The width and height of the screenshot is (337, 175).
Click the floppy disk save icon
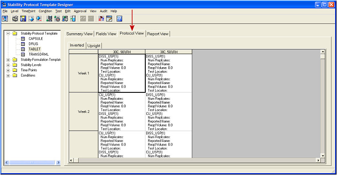point(23,19)
